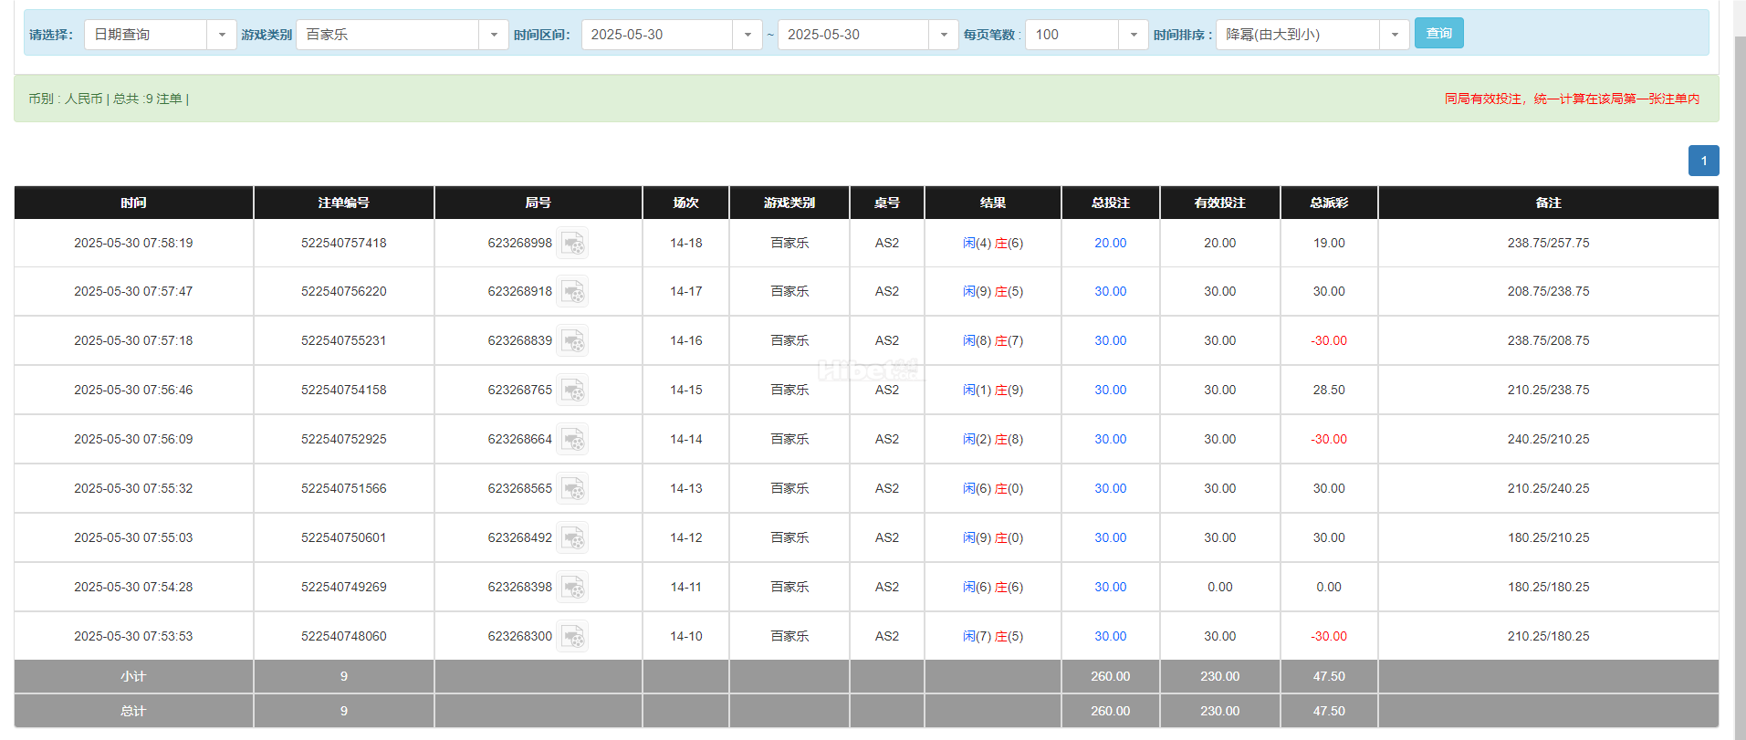1746x740 pixels.
Task: Open video replay icon for round 623268918
Action: click(x=572, y=292)
